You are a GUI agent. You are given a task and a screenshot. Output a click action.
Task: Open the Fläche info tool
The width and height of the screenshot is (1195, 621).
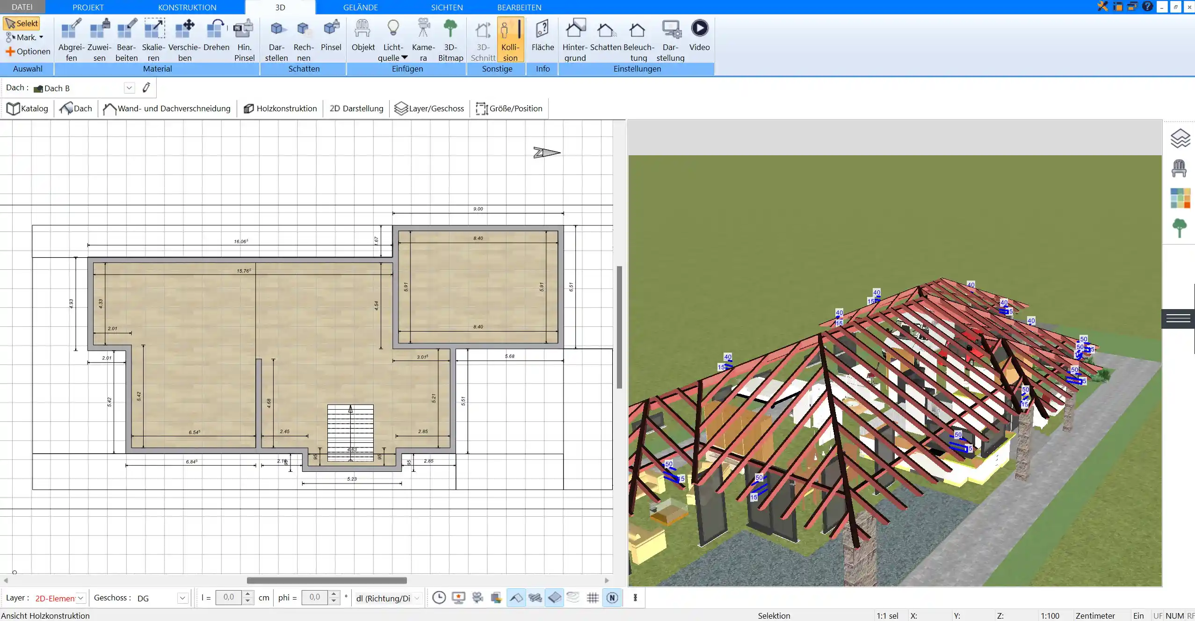543,36
